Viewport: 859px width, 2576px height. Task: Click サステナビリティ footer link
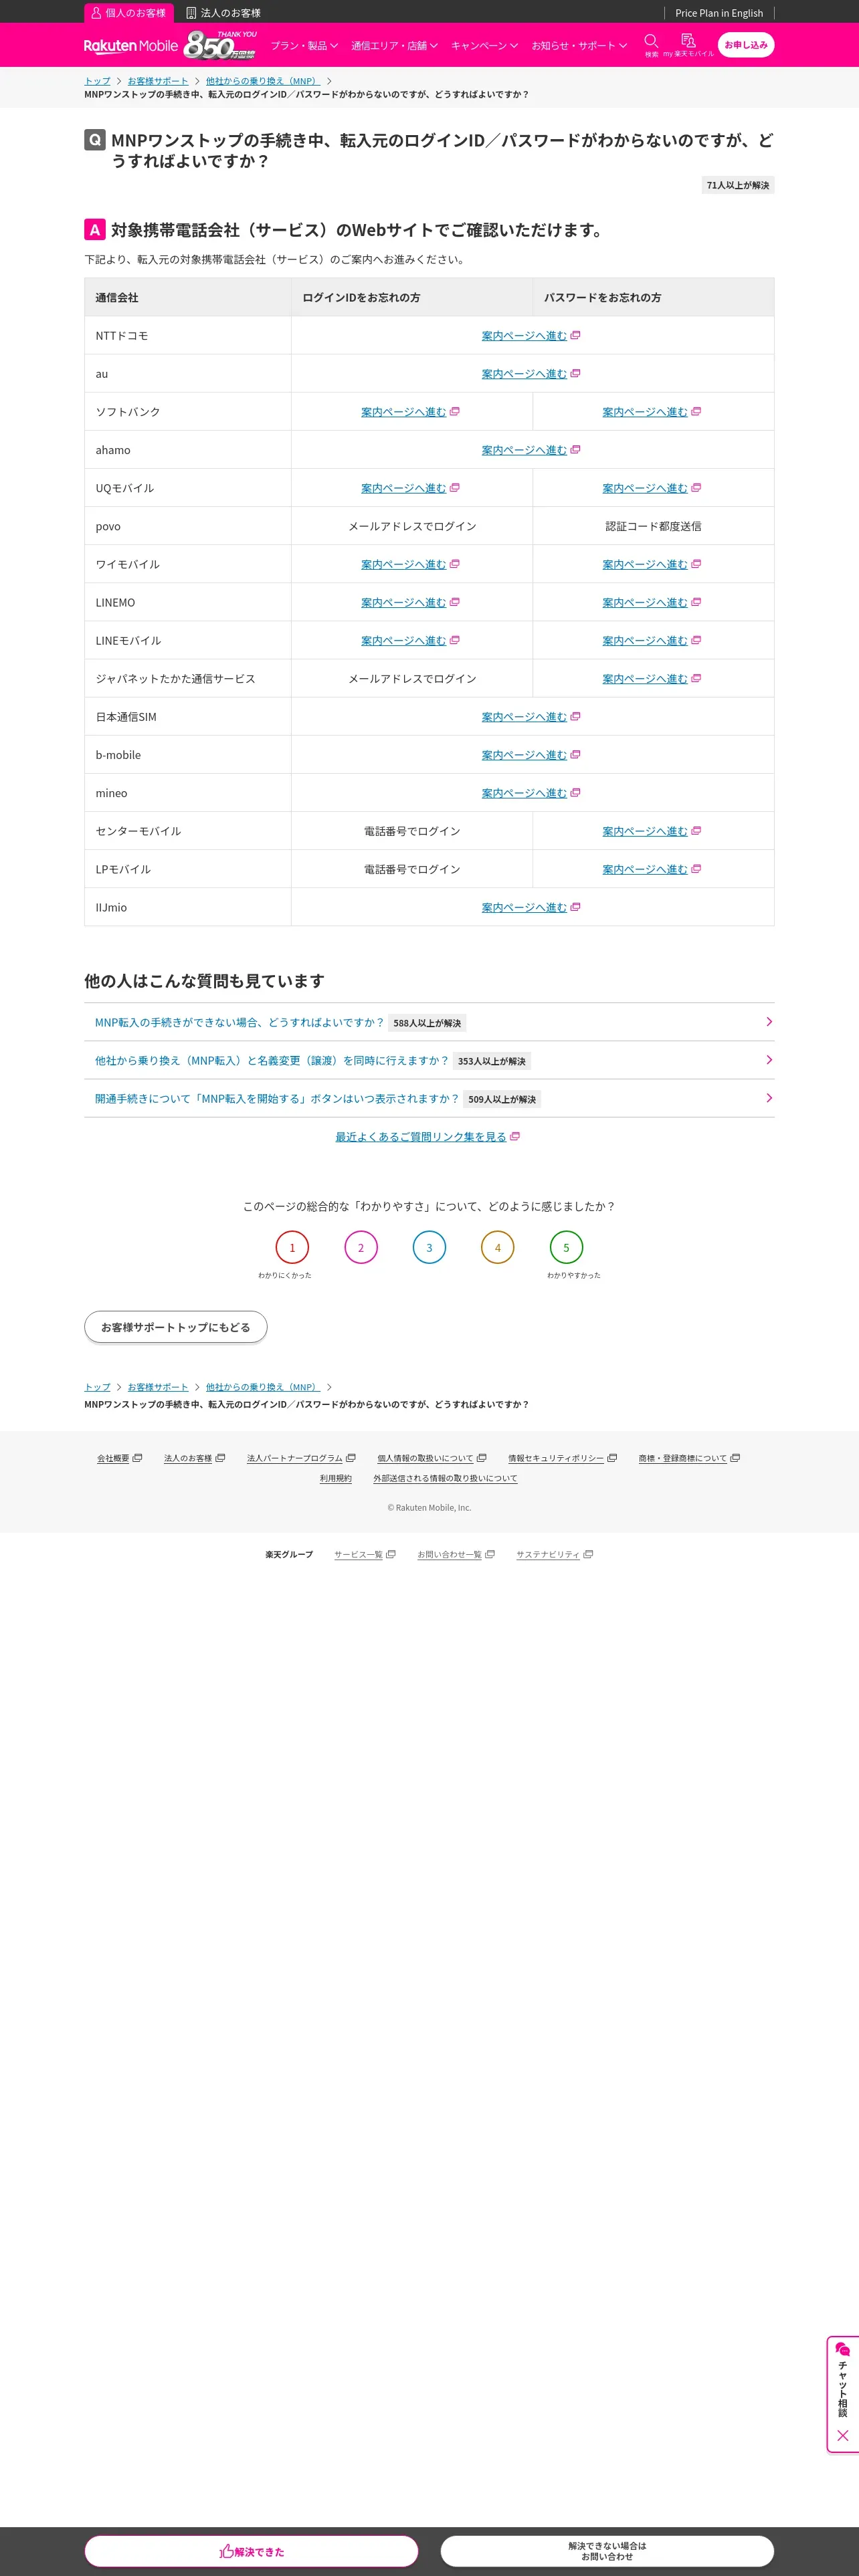(x=554, y=1554)
